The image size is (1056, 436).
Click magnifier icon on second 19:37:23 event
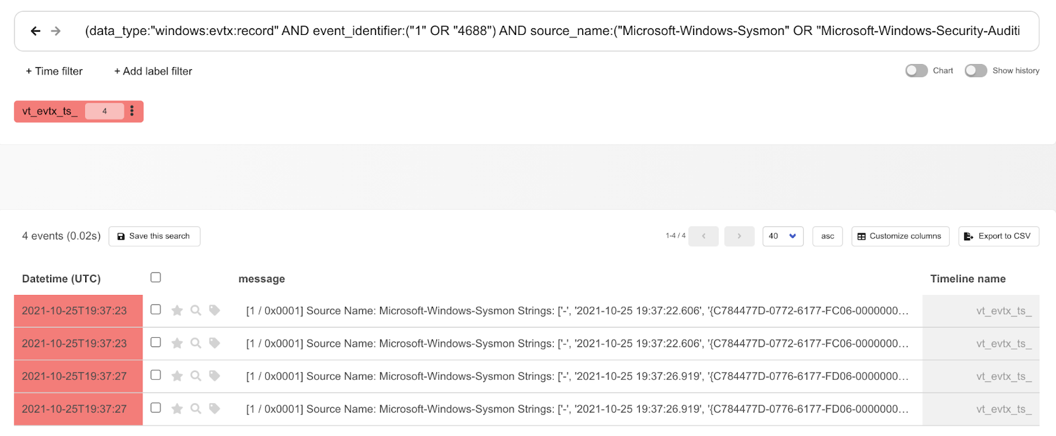point(196,343)
